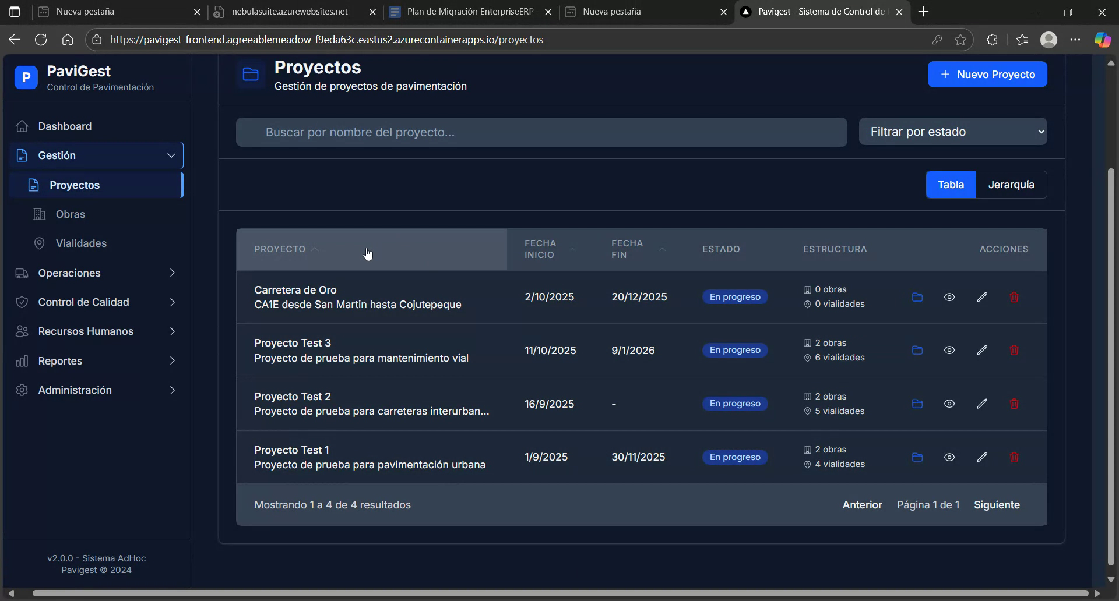This screenshot has width=1119, height=601.
Task: Collapse the Gestión section chevron
Action: coord(171,155)
